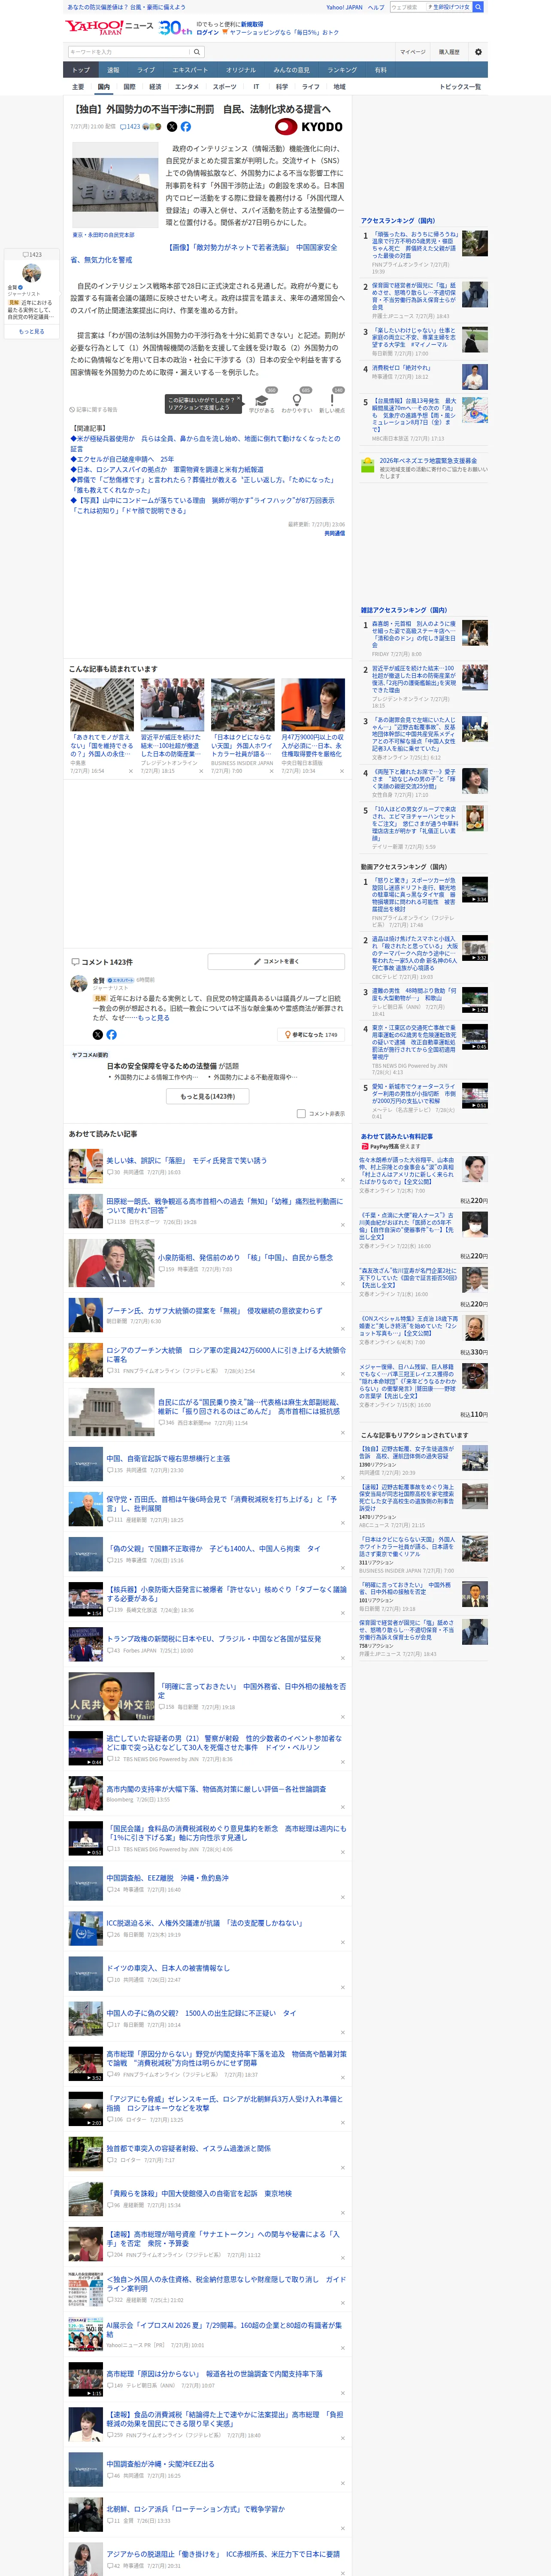
Task: Open the article's main building photo
Action: tap(115, 184)
